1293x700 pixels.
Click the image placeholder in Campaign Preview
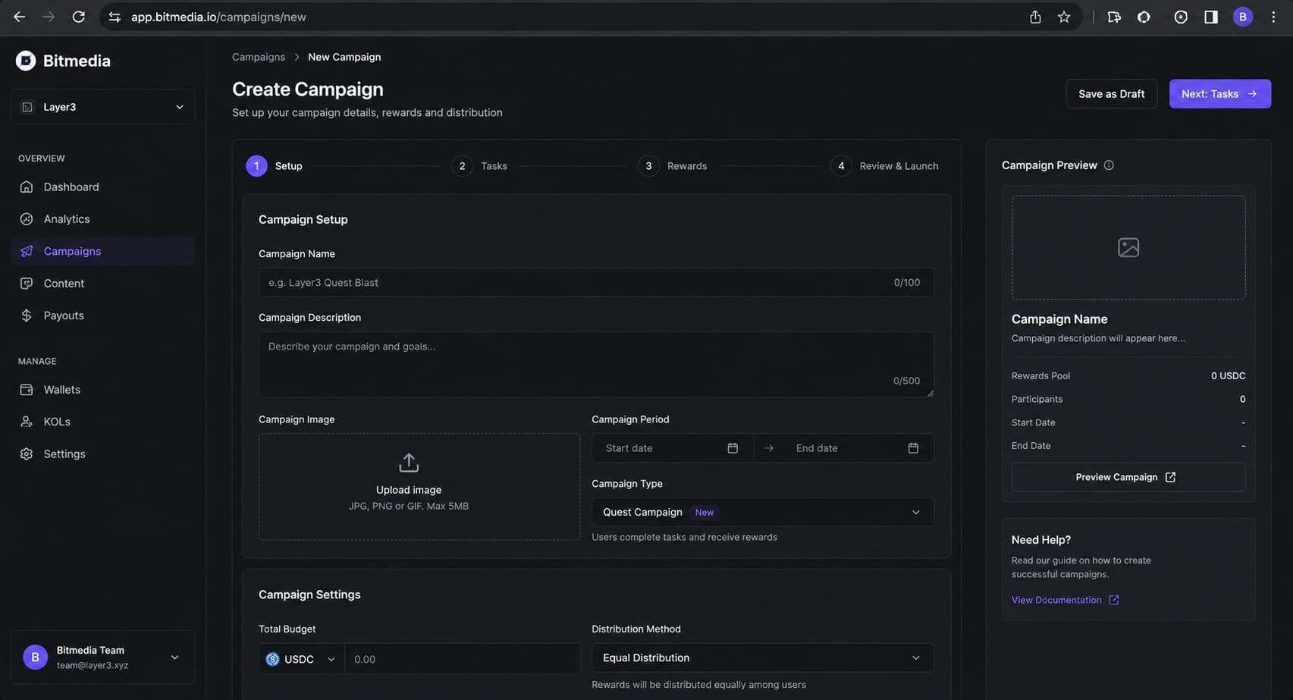pos(1128,247)
